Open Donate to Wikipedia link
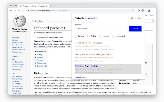164x102 pixels. click(x=18, y=50)
